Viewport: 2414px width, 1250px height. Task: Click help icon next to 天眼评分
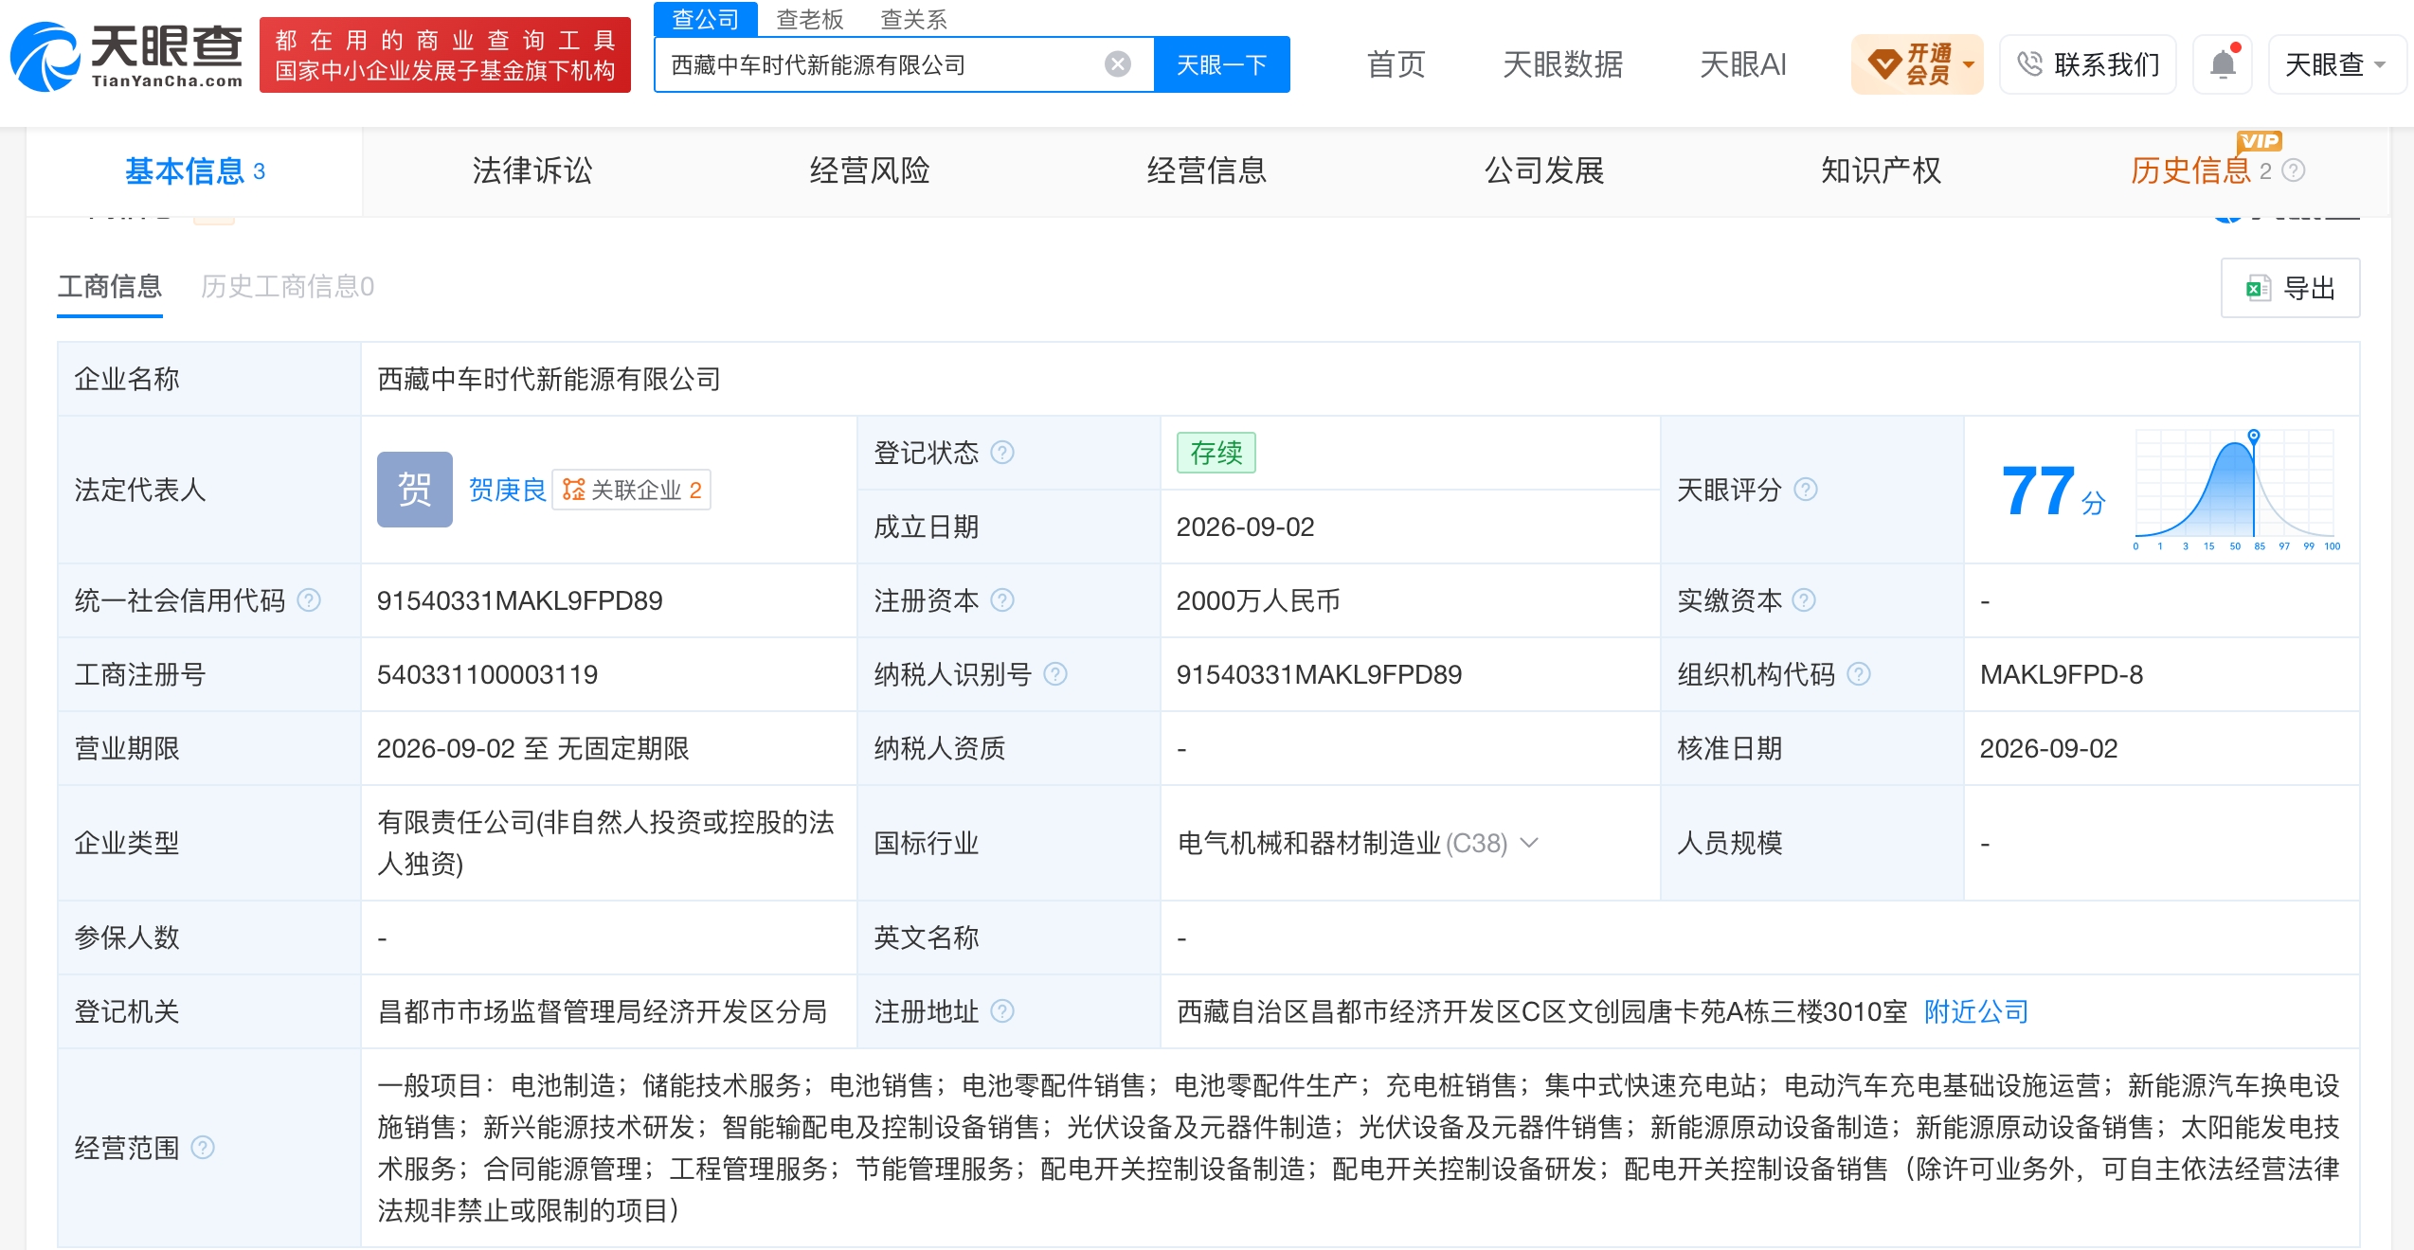point(1806,490)
